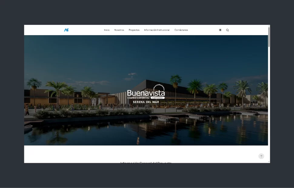
Task: Go to the Inicio menu item
Action: (107, 30)
